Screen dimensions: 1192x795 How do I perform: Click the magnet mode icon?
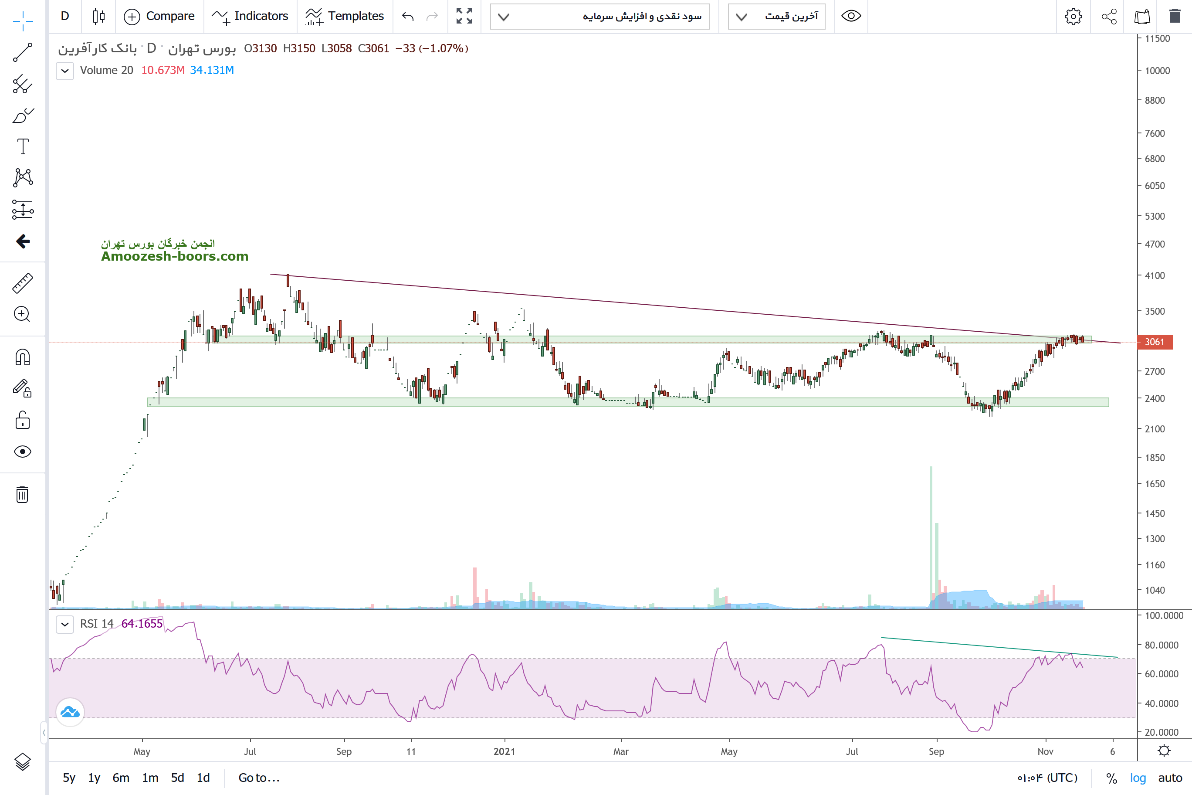(22, 357)
